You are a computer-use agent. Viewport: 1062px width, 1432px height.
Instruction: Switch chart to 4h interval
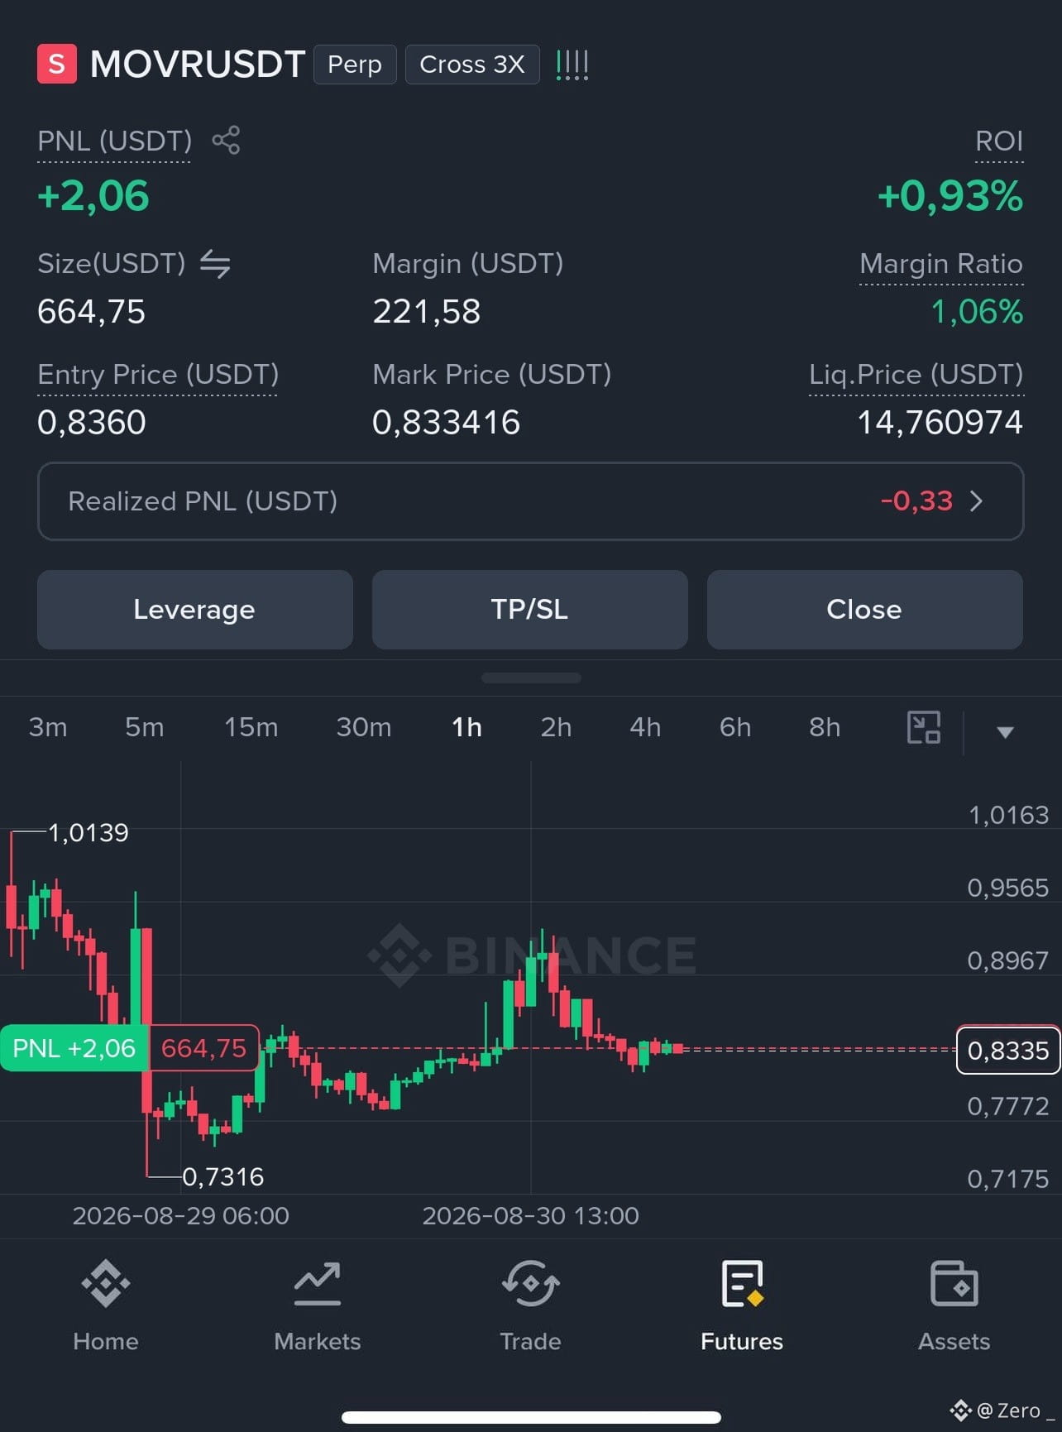[646, 727]
